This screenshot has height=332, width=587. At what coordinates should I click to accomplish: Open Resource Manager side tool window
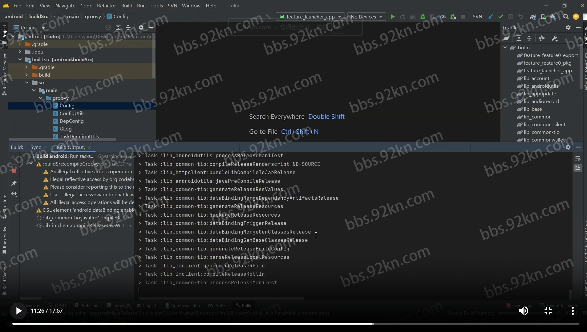tap(4, 74)
